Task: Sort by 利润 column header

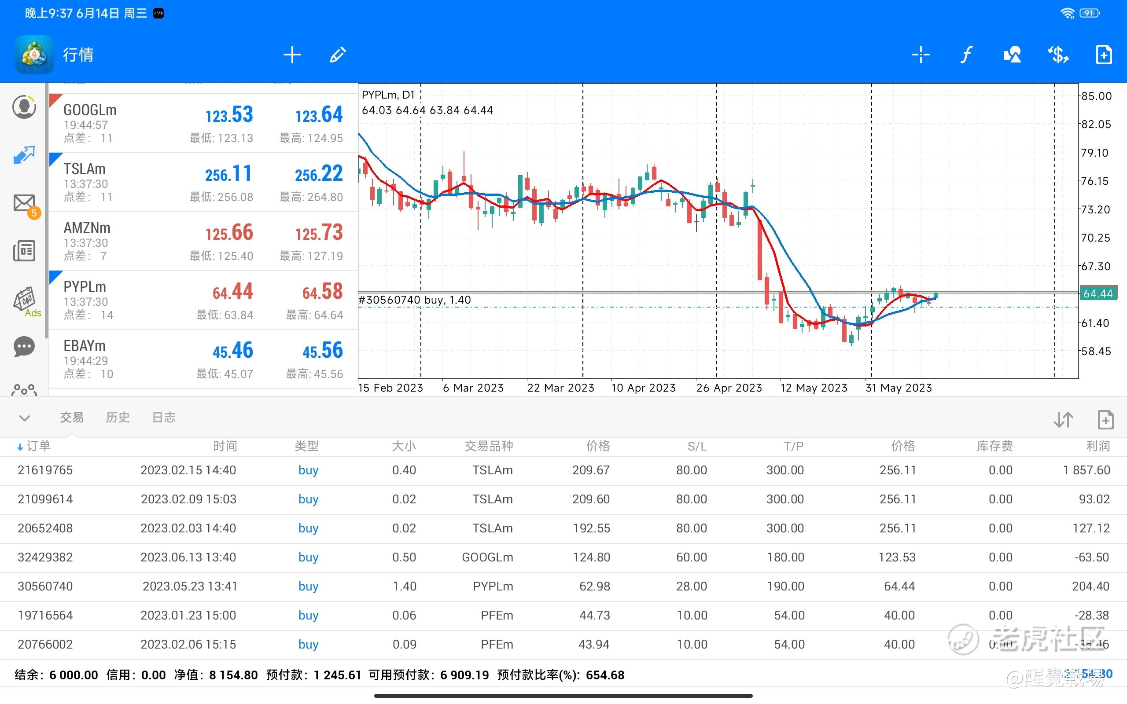Action: 1098,446
